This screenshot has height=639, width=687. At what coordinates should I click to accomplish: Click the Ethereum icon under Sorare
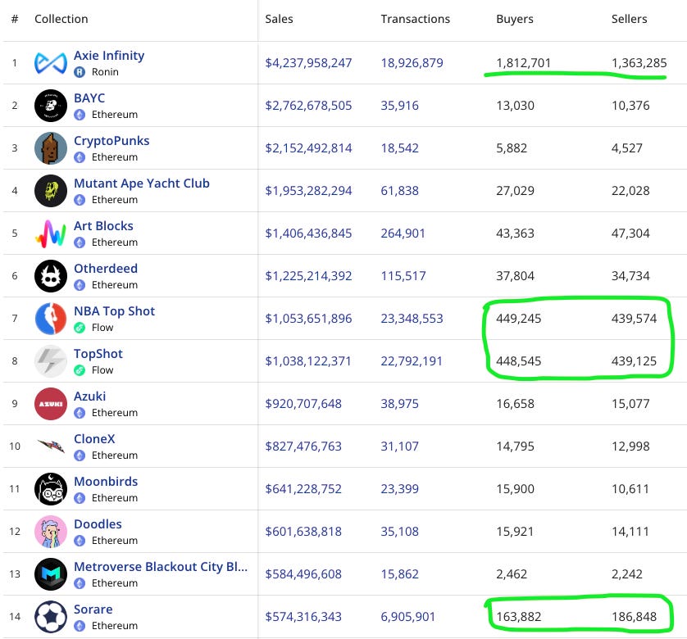(x=80, y=626)
